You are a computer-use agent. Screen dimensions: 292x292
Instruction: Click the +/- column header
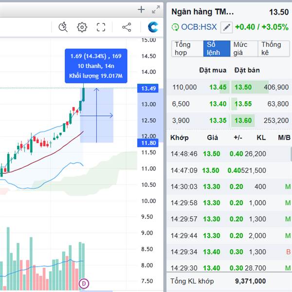tap(238, 138)
